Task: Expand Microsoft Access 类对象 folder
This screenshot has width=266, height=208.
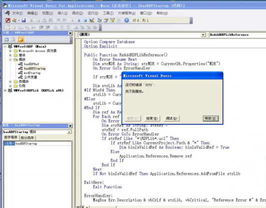Action: coord(10,50)
